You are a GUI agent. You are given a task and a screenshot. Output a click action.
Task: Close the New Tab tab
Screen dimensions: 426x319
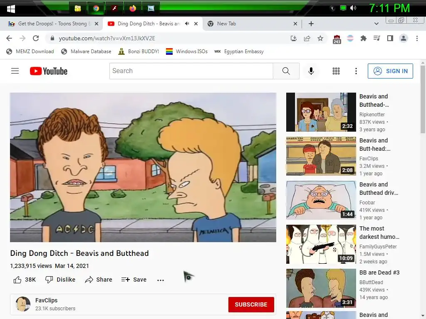295,24
